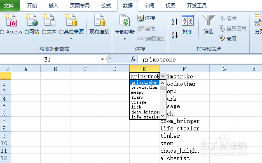Sort descending Z to A
262x163 pixels.
pyautogui.click(x=174, y=35)
